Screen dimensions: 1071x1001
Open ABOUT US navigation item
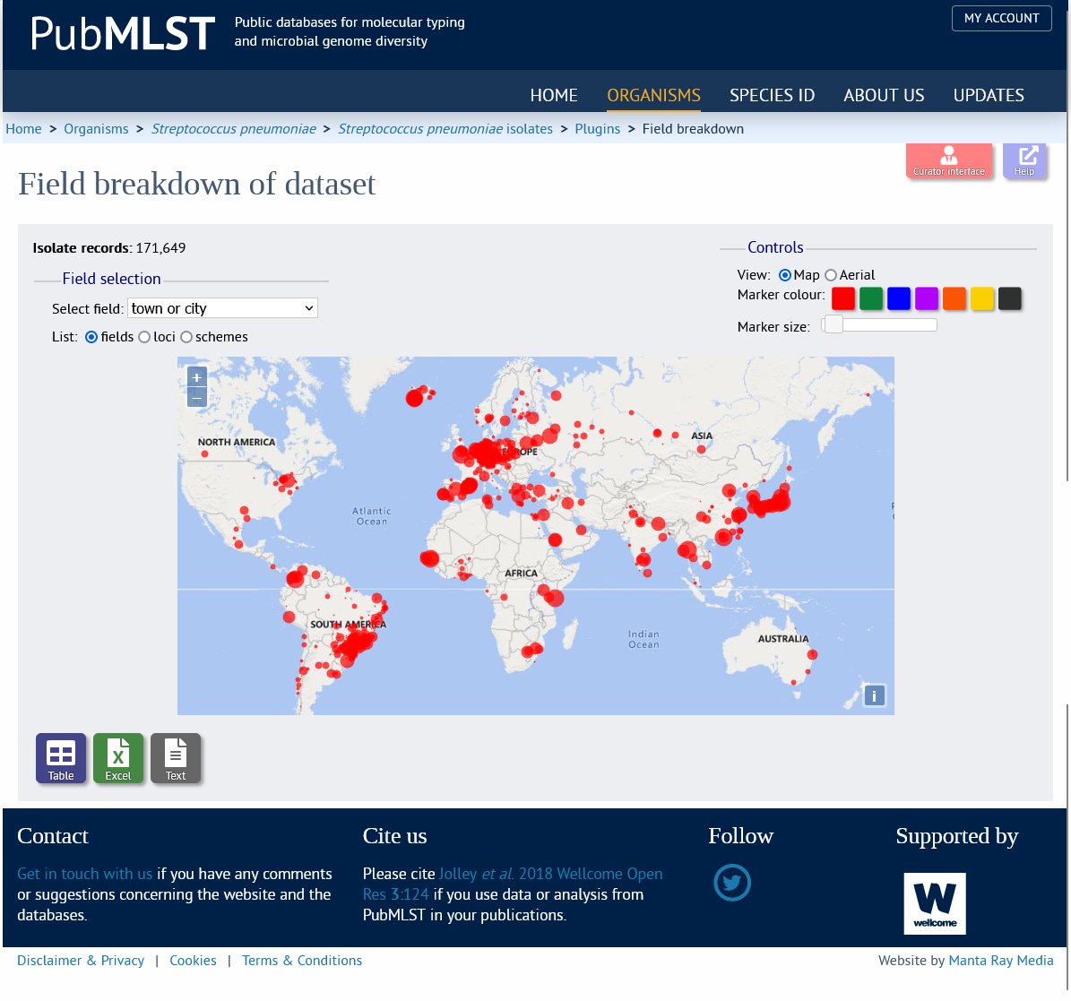pos(884,95)
